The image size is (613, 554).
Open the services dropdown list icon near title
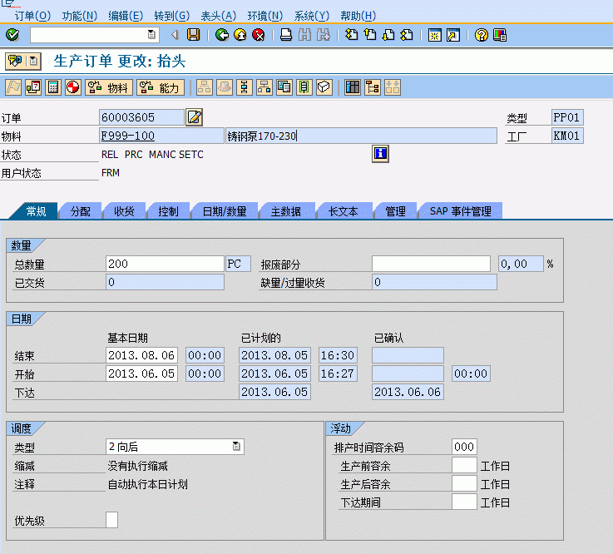(33, 61)
